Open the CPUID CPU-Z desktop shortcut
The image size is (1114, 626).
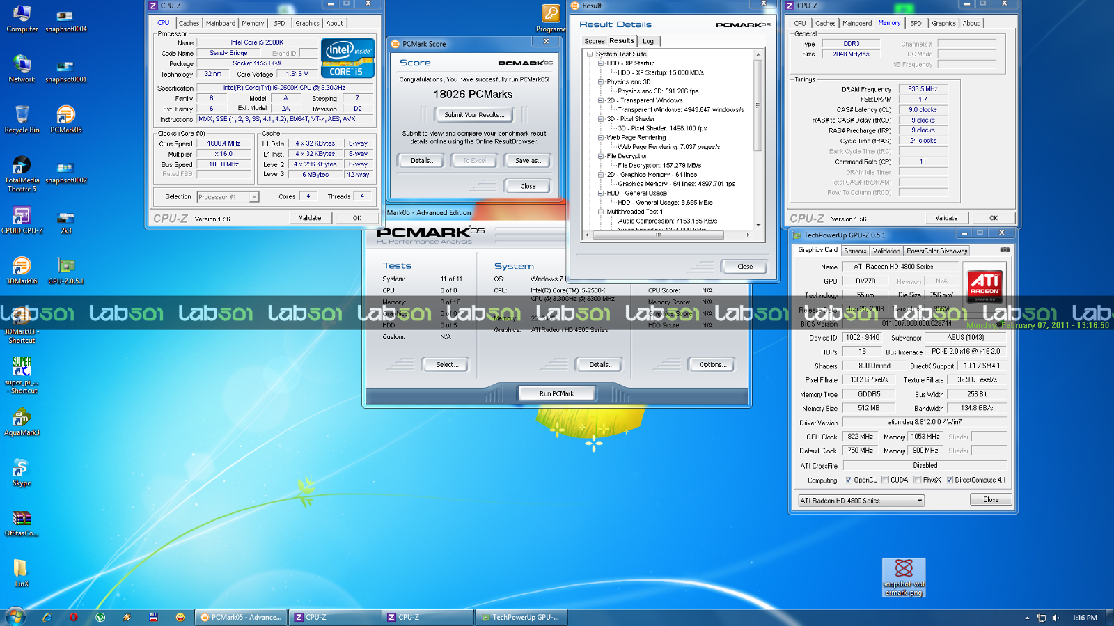22,220
